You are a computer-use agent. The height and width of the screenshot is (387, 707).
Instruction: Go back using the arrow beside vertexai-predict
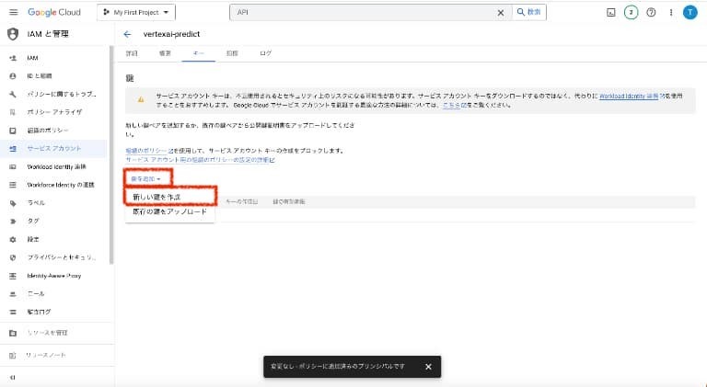127,34
